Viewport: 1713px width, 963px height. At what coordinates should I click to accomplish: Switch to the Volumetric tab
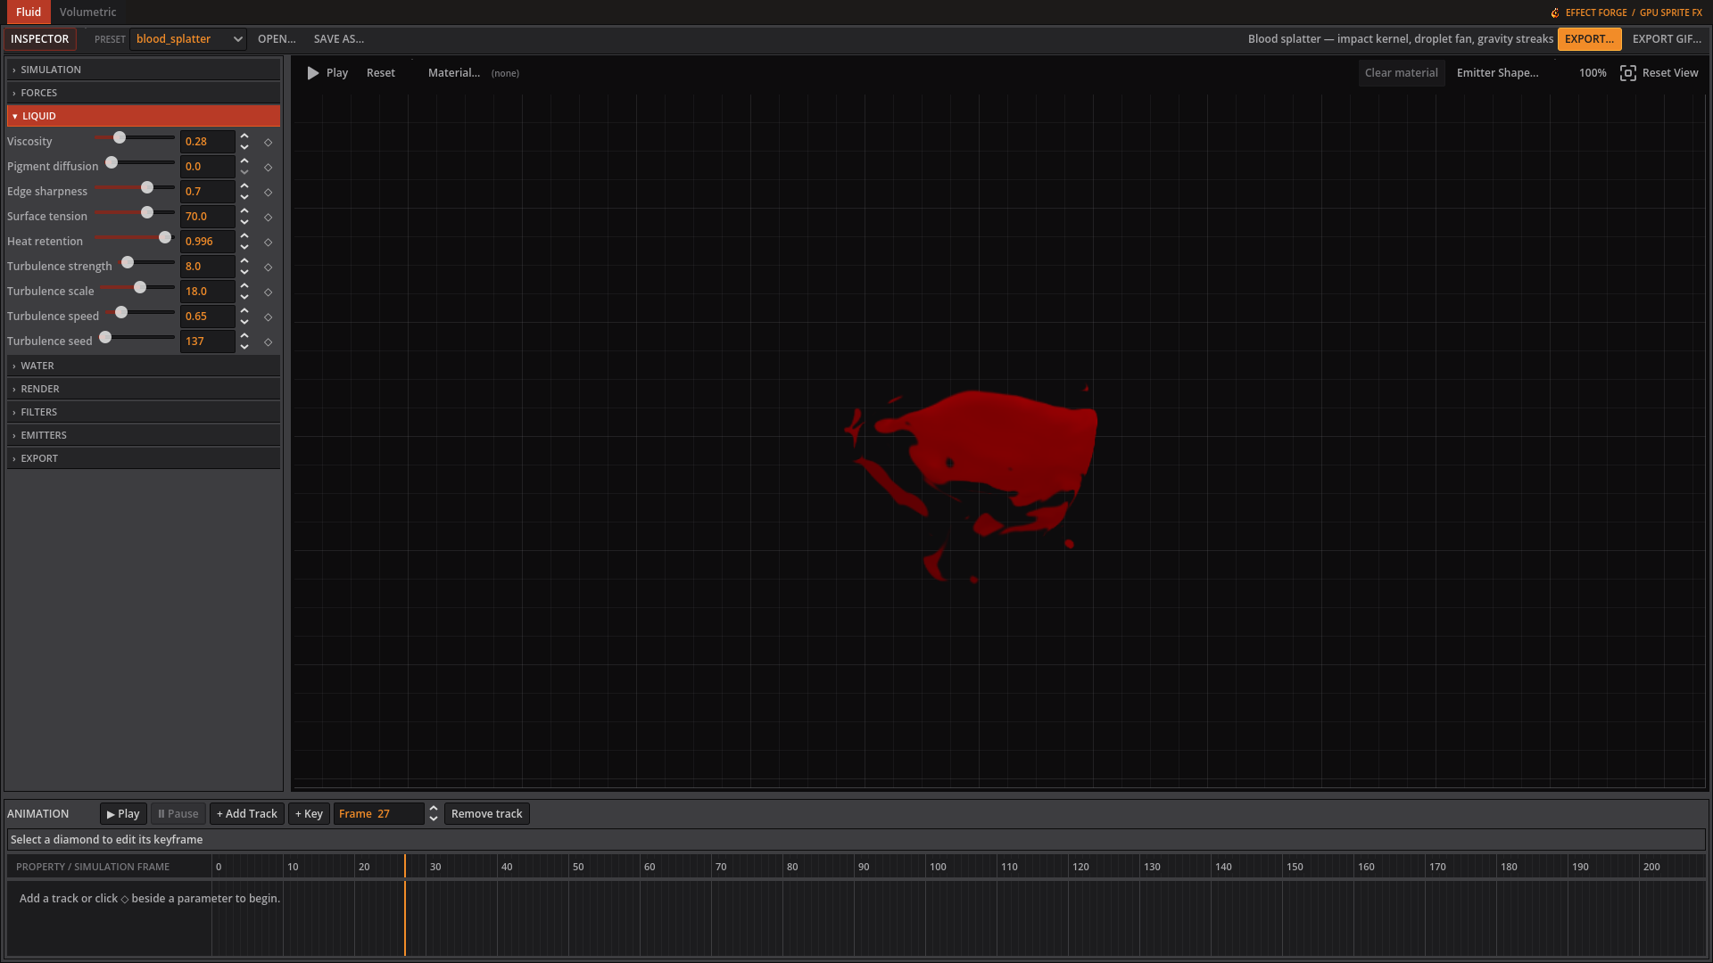coord(87,12)
